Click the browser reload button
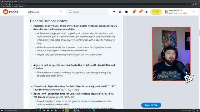Viewport: 200px width, 112px height. click(x=7, y=4)
